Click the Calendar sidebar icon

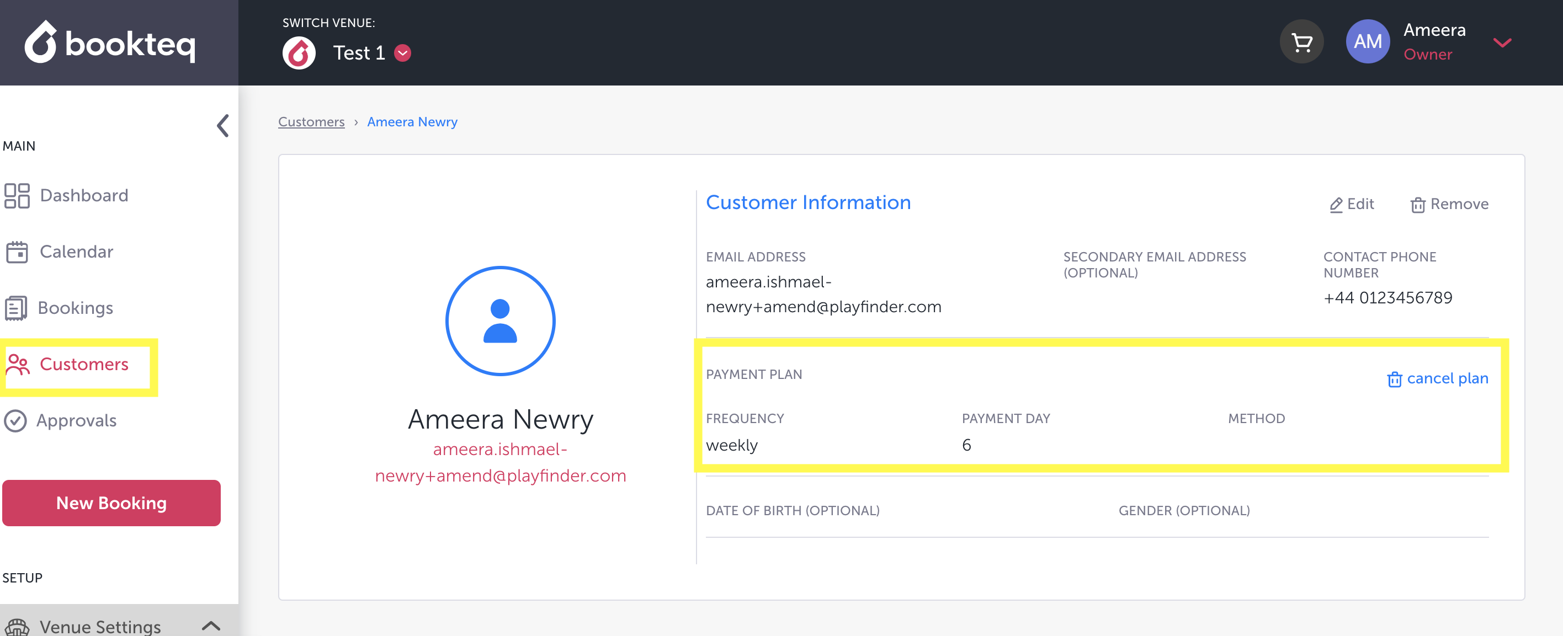coord(17,252)
